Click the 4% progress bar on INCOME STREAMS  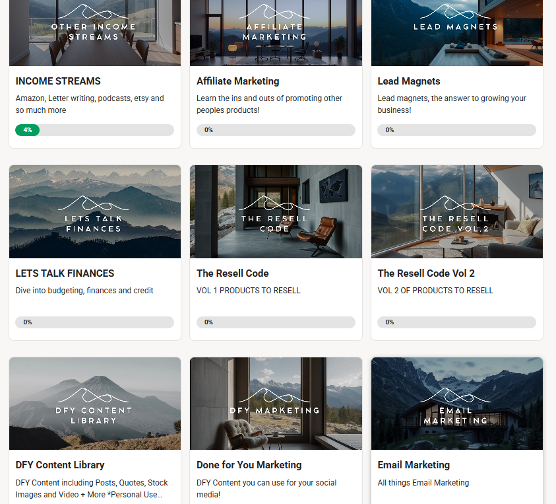[x=94, y=130]
